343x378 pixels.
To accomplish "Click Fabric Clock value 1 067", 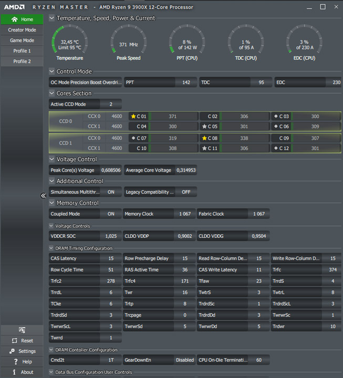I will tap(259, 214).
